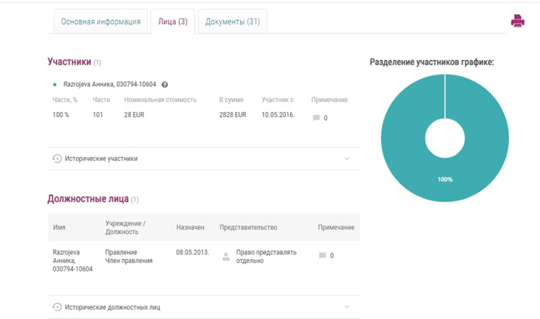Click the appointment date 08.05.2013.
This screenshot has height=319, width=540.
point(192,252)
